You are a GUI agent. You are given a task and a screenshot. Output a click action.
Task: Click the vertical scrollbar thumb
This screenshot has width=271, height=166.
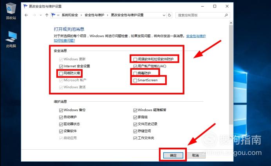click(x=231, y=75)
